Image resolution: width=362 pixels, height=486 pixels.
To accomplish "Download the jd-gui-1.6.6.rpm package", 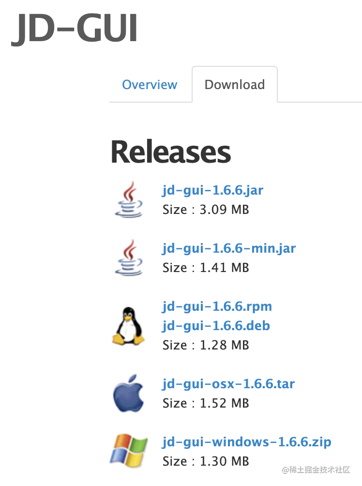I will [x=217, y=306].
